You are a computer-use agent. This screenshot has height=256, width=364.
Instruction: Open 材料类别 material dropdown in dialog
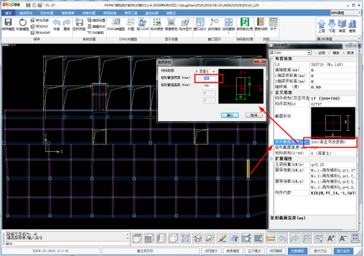click(205, 71)
